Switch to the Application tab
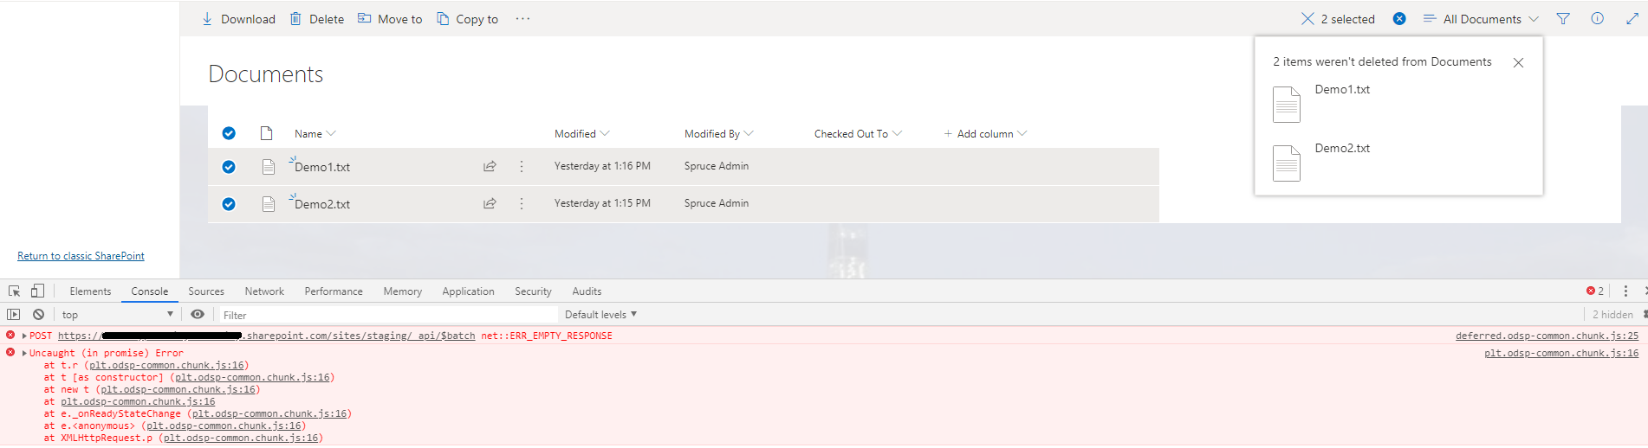1648x448 pixels. click(x=468, y=291)
